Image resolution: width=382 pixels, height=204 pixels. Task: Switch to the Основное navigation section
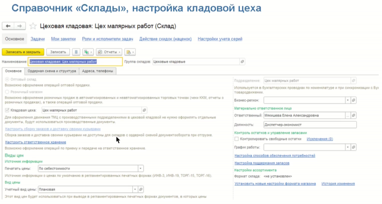click(15, 39)
